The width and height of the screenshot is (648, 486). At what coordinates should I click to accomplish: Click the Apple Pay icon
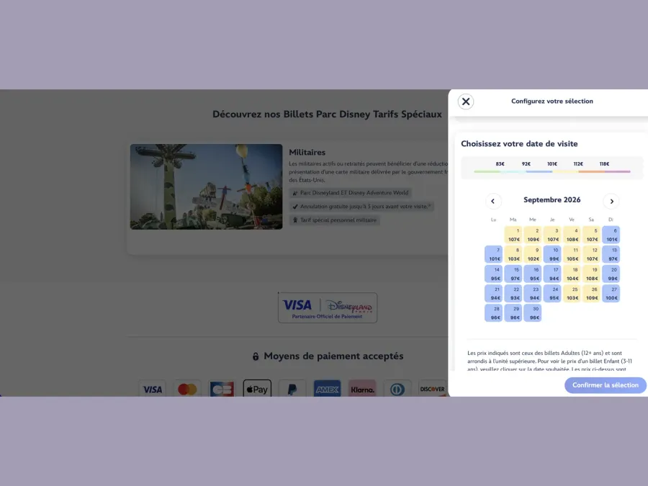point(257,389)
